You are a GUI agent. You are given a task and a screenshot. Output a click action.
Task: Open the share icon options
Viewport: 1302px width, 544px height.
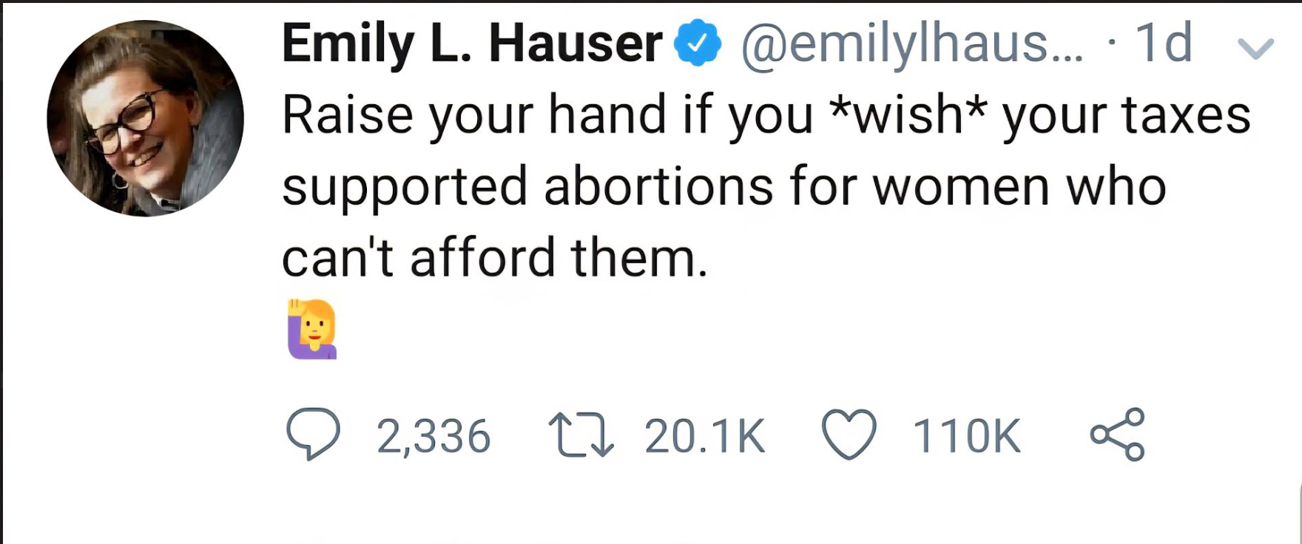coord(1117,435)
